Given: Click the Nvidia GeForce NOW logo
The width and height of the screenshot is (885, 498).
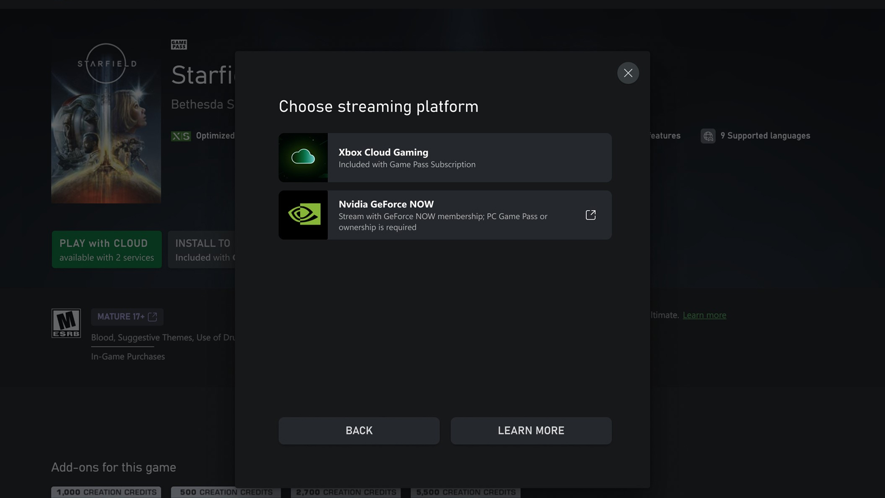Looking at the screenshot, I should pos(303,214).
